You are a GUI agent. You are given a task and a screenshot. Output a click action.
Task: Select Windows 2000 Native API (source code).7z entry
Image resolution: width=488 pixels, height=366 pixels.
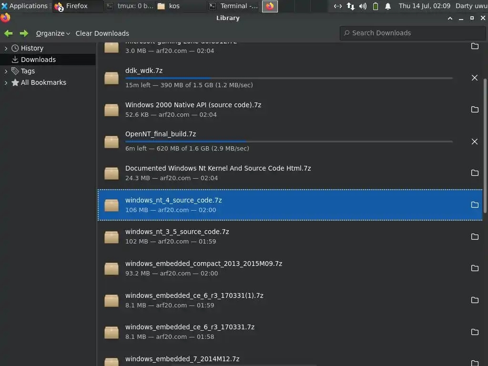click(290, 110)
